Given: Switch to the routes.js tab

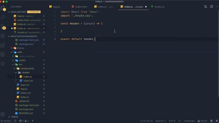Looking at the screenshot, I should coord(158,7).
